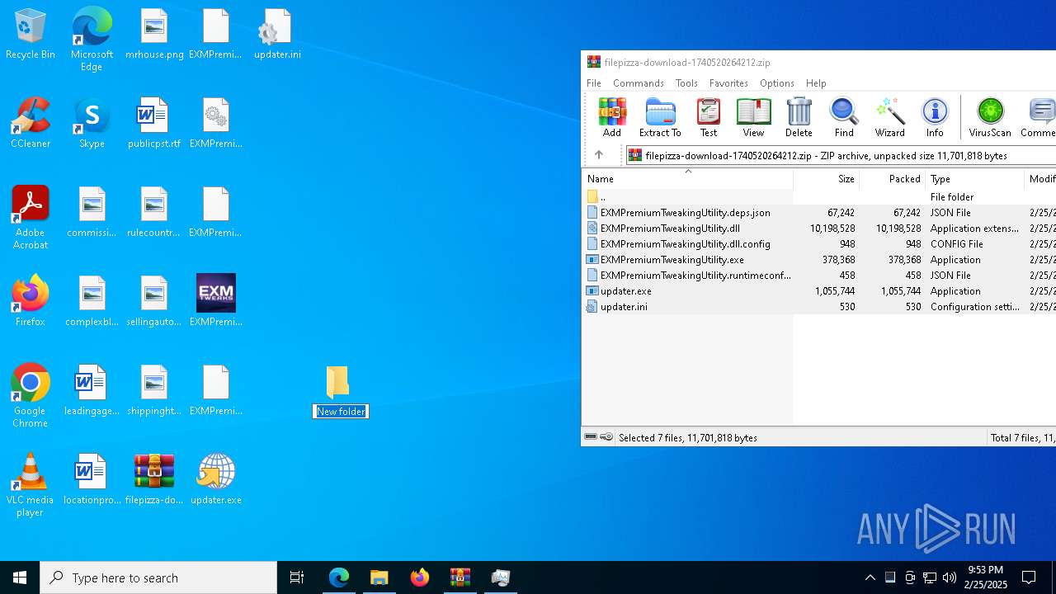Start VirusScan on the archive

[990, 117]
